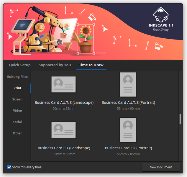Select the Print template category
Viewport: 187px width, 177px height.
click(17, 88)
